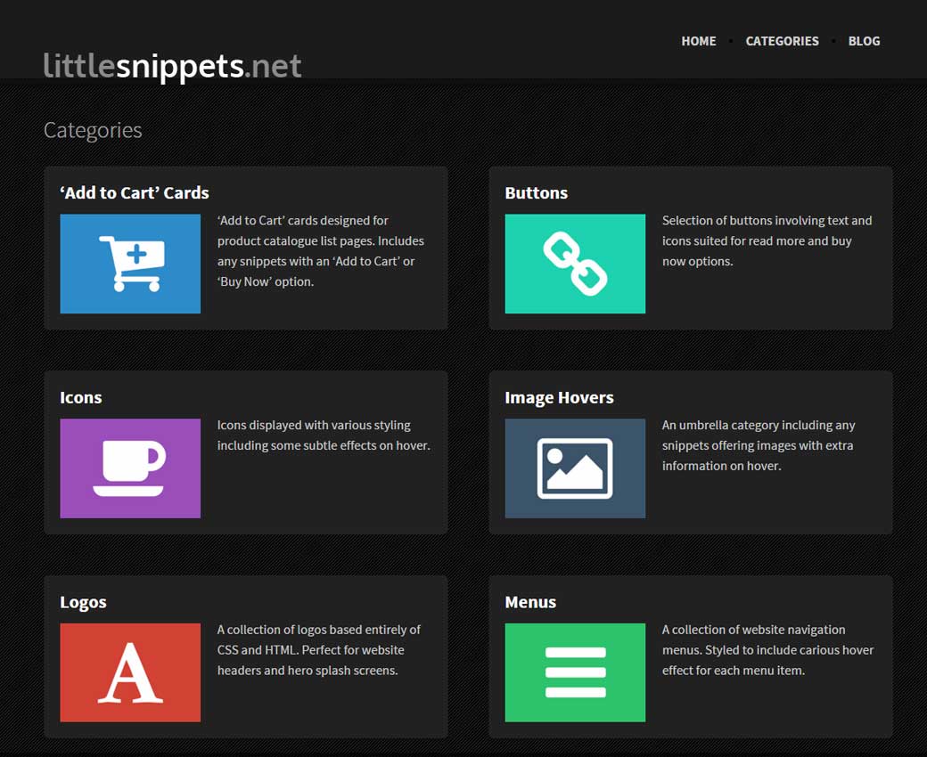927x757 pixels.
Task: Open the Categories nav item
Action: tap(782, 41)
